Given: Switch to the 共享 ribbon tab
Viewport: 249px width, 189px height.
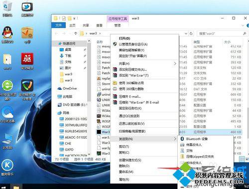Looking at the screenshot, I should (x=86, y=25).
